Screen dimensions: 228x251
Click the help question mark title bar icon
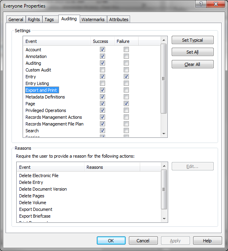(x=201, y=4)
